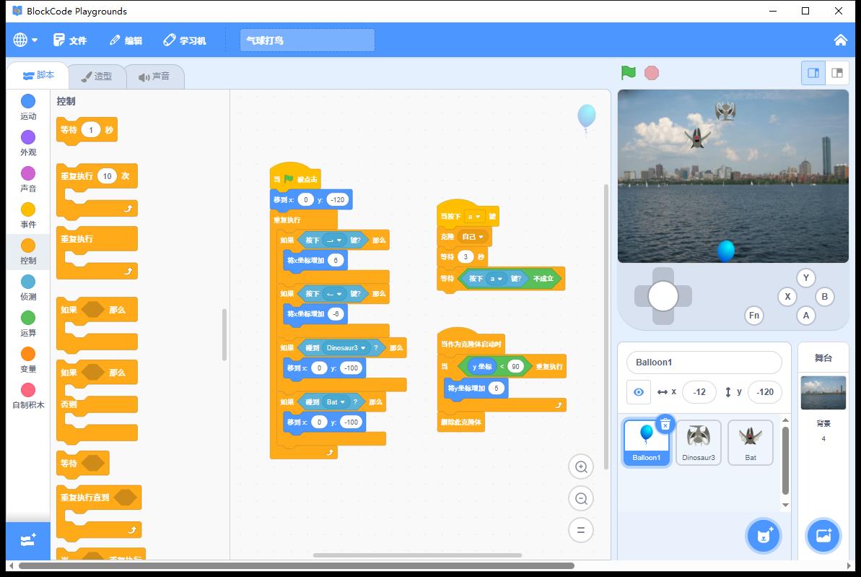Edit sprite x position value -12

click(699, 392)
